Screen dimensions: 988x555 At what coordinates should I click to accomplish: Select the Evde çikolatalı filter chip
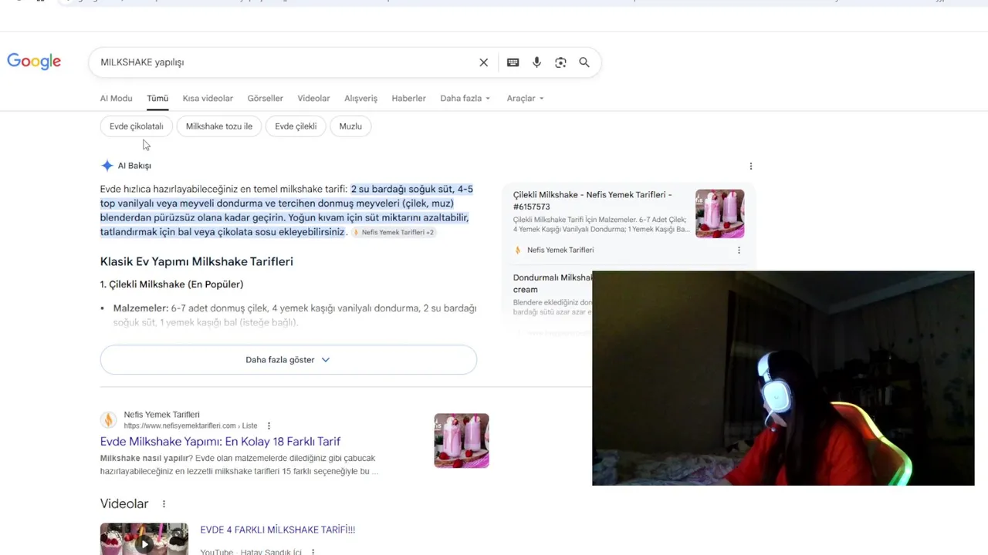pyautogui.click(x=137, y=126)
